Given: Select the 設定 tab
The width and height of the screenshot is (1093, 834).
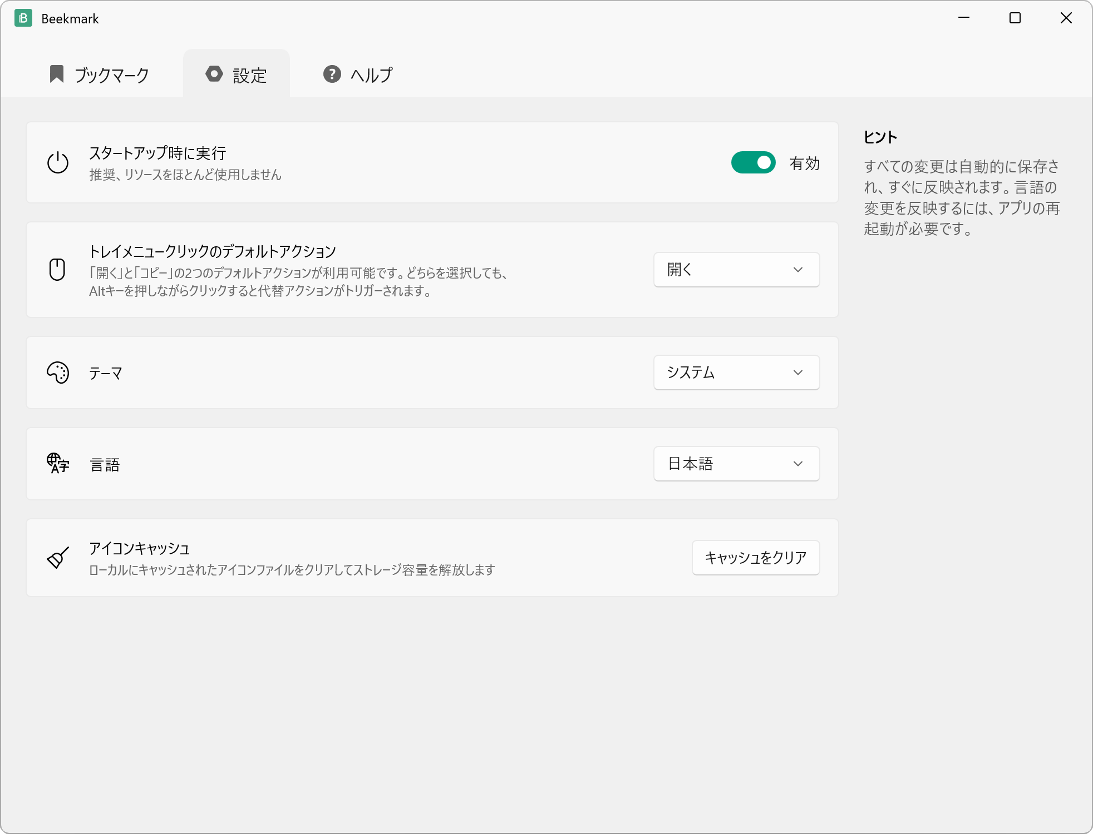Looking at the screenshot, I should point(237,74).
